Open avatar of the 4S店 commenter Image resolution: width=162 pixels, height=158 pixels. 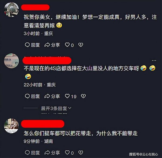pyautogui.click(x=11, y=61)
